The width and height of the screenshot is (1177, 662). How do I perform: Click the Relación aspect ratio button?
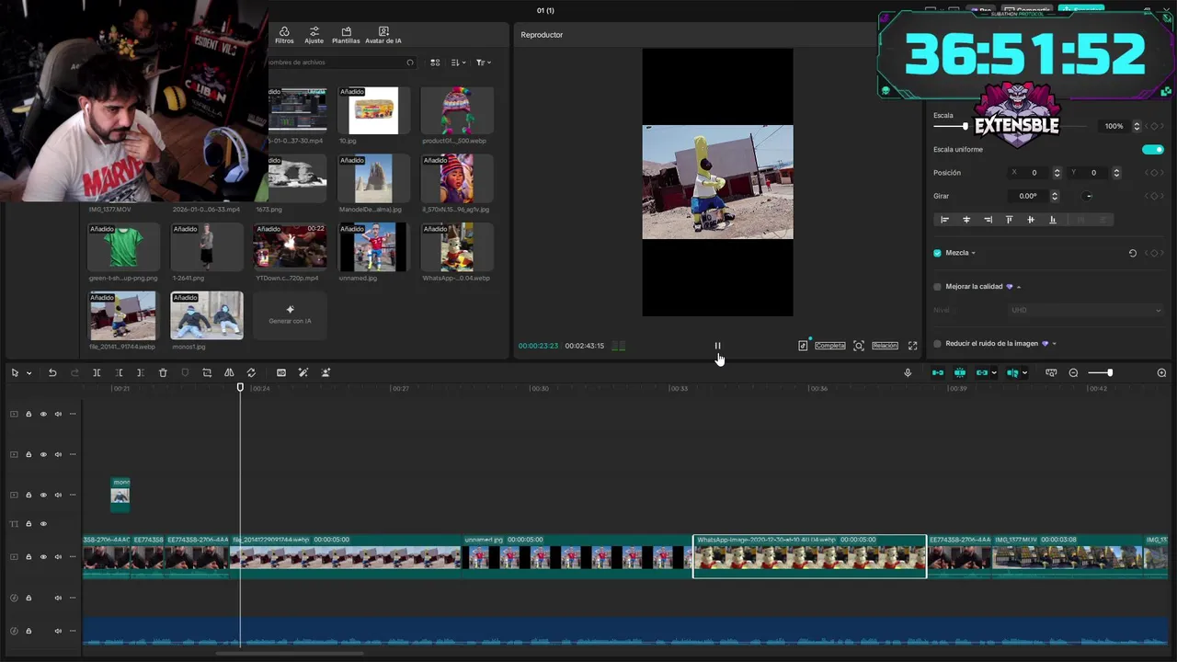(885, 346)
